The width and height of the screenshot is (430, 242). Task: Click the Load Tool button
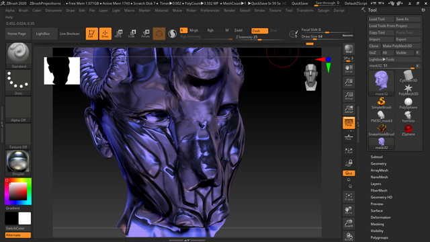[x=381, y=19]
